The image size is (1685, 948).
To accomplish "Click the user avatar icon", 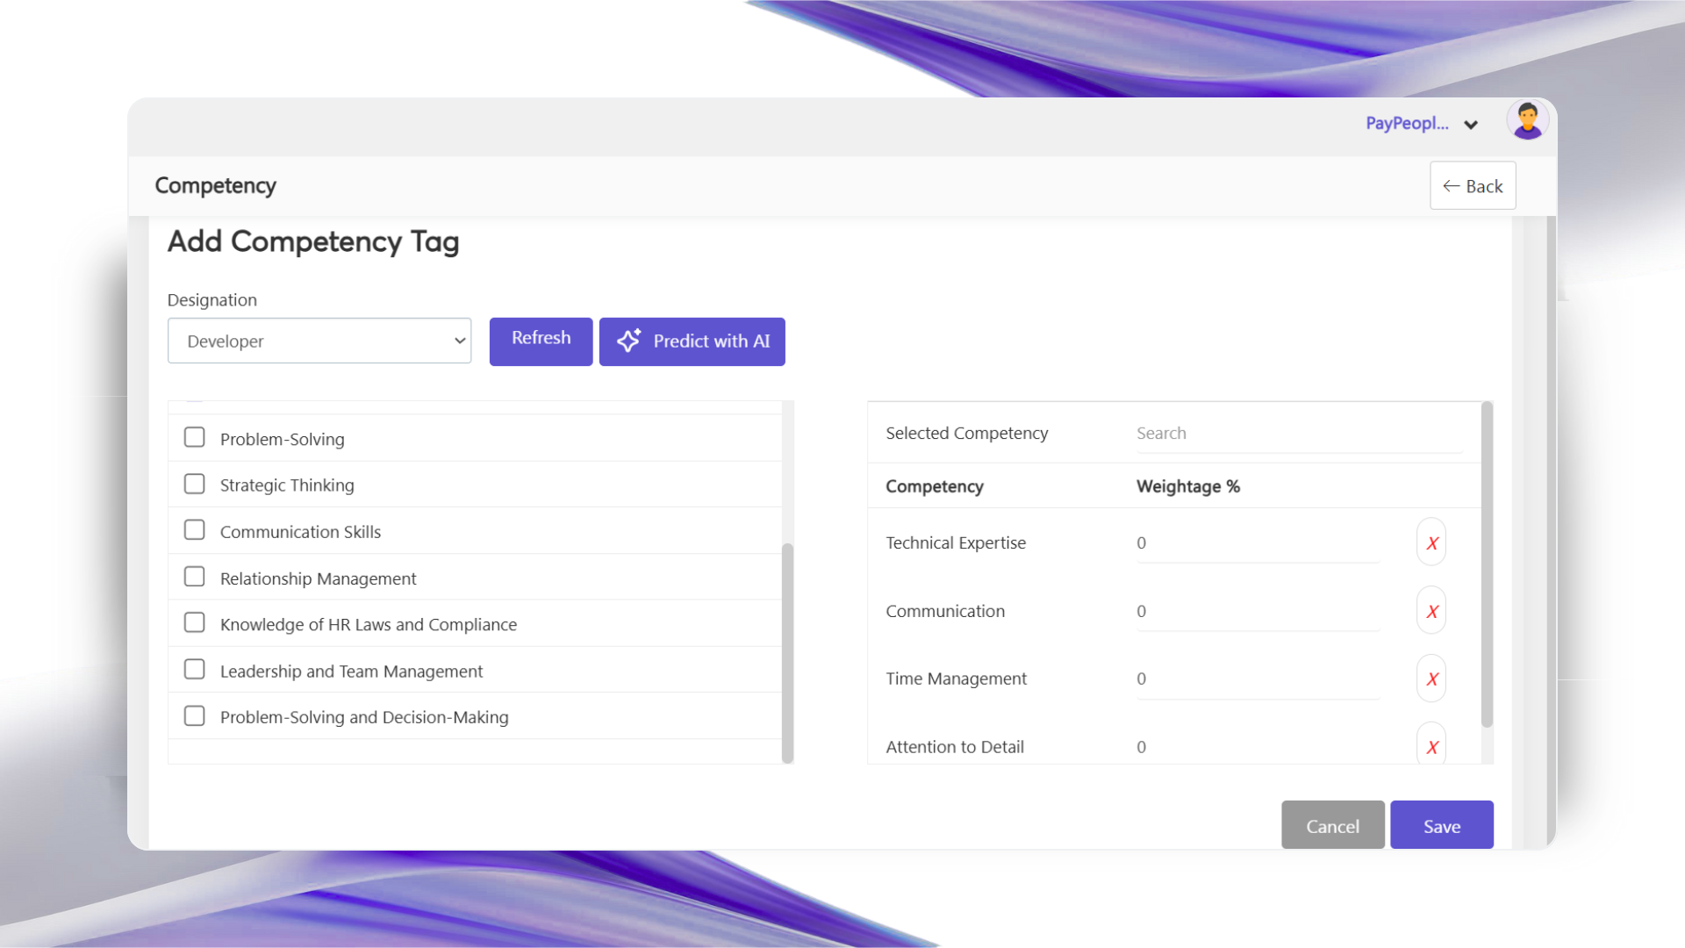I will (x=1527, y=121).
